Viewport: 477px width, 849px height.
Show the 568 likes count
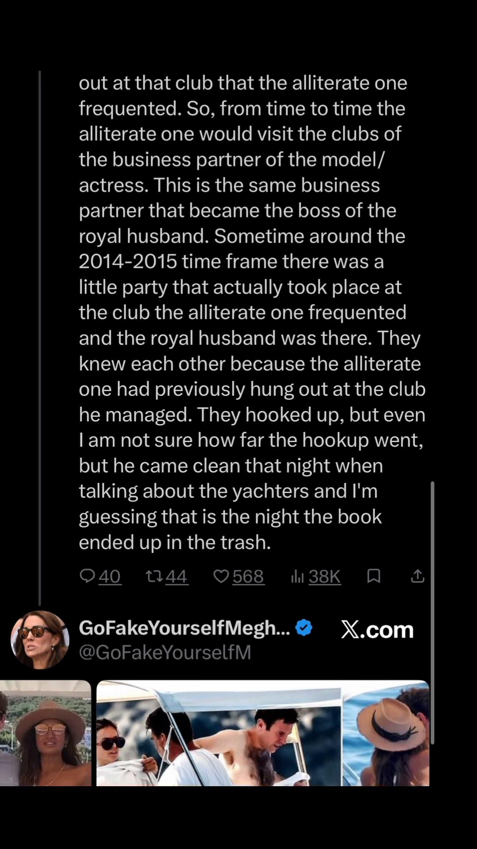click(248, 576)
